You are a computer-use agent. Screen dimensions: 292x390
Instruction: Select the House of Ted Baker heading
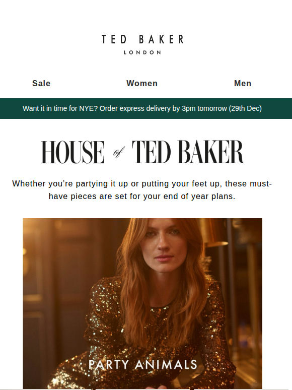pyautogui.click(x=142, y=152)
